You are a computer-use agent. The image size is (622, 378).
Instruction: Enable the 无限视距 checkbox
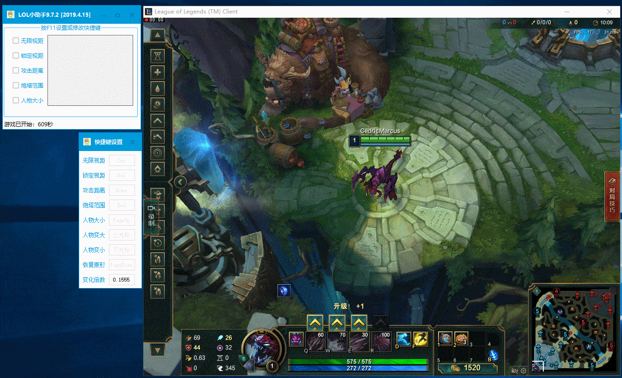[16, 41]
